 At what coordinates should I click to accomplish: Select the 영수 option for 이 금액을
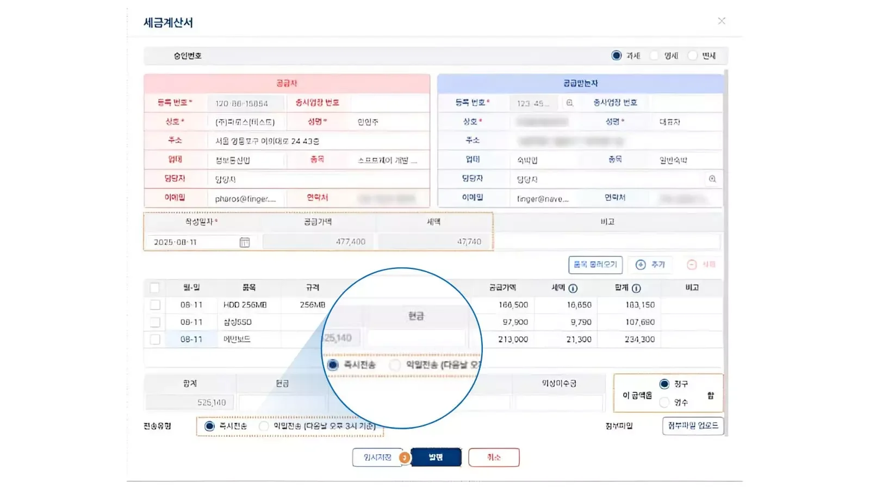(x=664, y=402)
